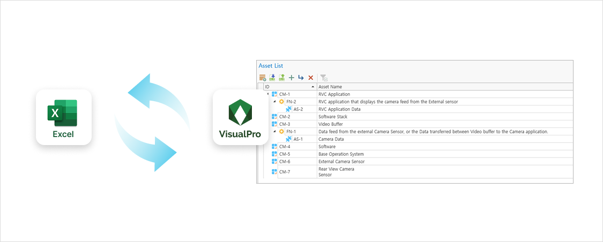The height and width of the screenshot is (242, 603).
Task: Select the FN-1 row ID
Action: pos(291,132)
